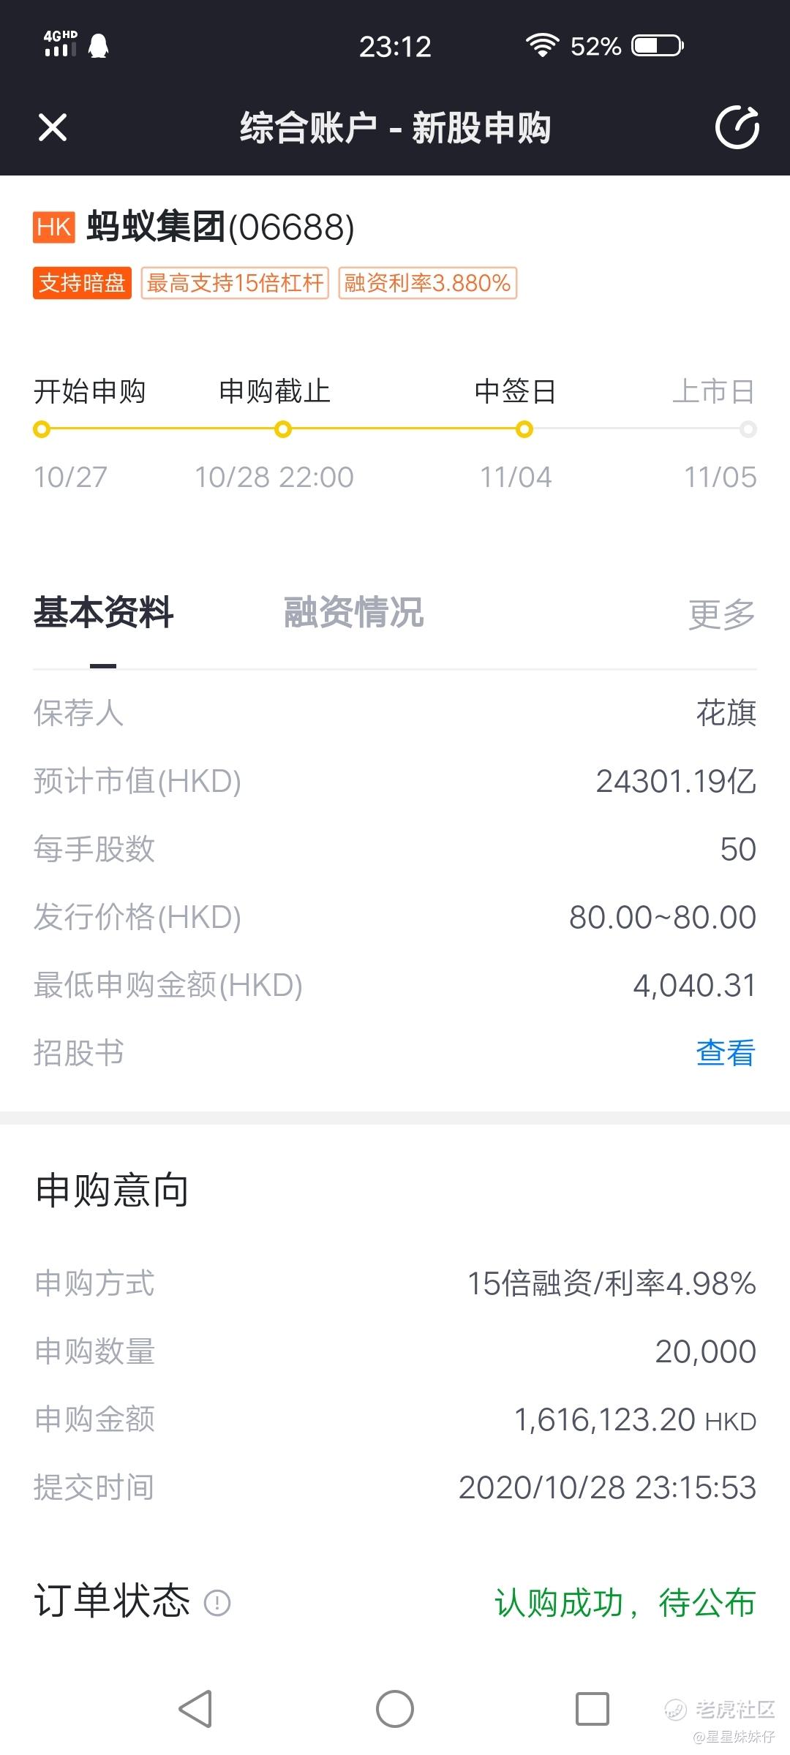Tap the 申购截止 timeline node

(x=283, y=429)
